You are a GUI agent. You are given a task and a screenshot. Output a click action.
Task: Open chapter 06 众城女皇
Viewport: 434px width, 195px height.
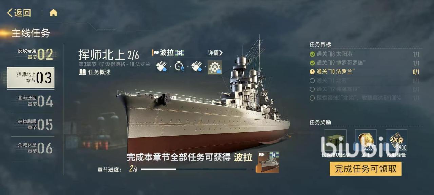pos(31,148)
